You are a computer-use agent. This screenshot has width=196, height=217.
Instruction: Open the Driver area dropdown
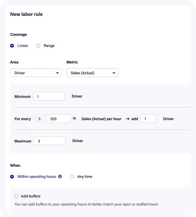[36, 73]
